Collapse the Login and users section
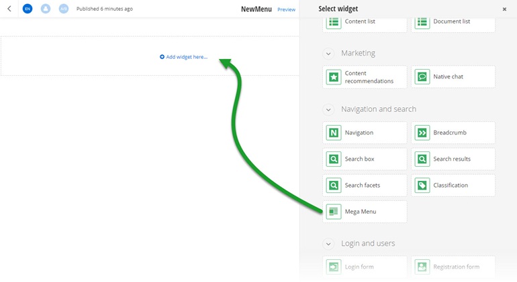 tap(328, 244)
